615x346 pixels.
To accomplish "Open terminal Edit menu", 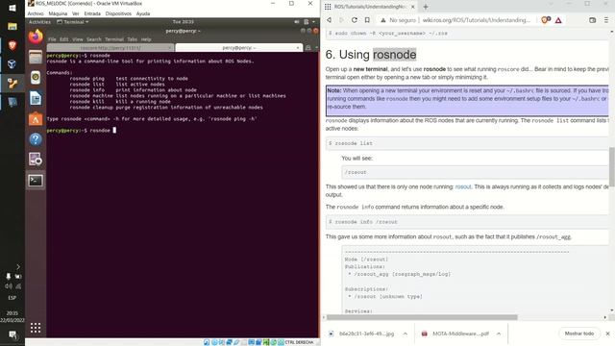I will (x=64, y=39).
